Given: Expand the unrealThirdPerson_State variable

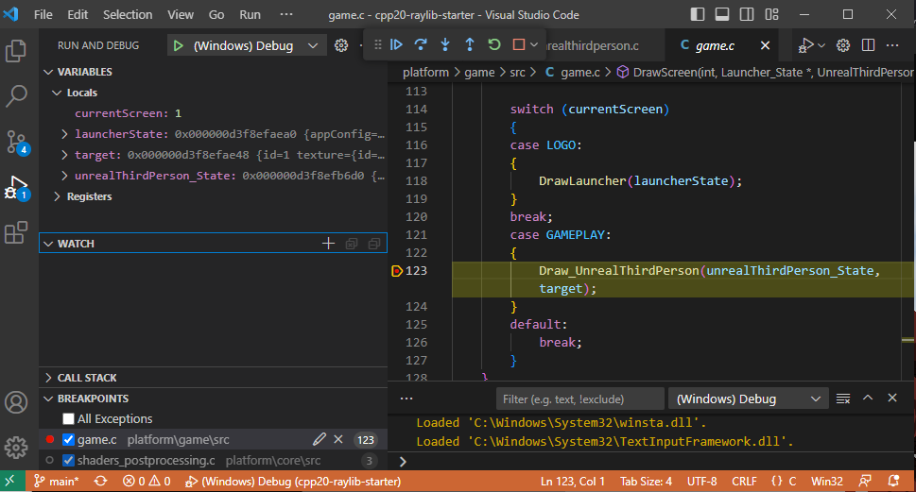Looking at the screenshot, I should point(64,176).
